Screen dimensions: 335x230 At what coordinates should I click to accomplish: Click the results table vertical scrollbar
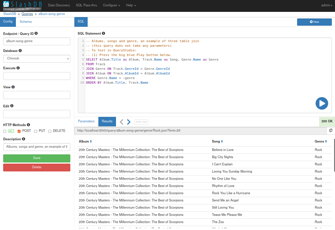[334, 155]
